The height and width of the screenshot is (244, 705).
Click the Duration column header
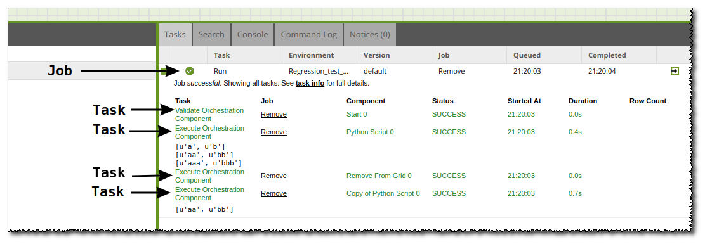point(583,101)
